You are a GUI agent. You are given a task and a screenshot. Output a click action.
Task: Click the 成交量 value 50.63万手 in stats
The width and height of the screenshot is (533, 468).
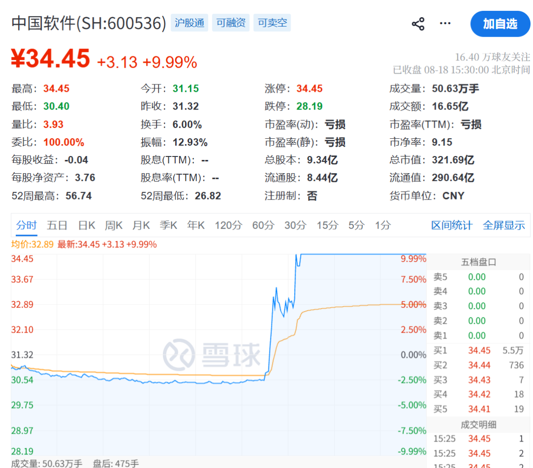pyautogui.click(x=456, y=89)
